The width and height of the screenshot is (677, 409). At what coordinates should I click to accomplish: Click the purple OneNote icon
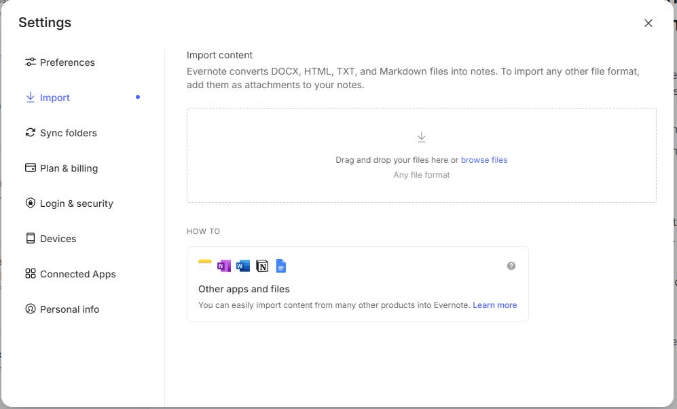224,266
